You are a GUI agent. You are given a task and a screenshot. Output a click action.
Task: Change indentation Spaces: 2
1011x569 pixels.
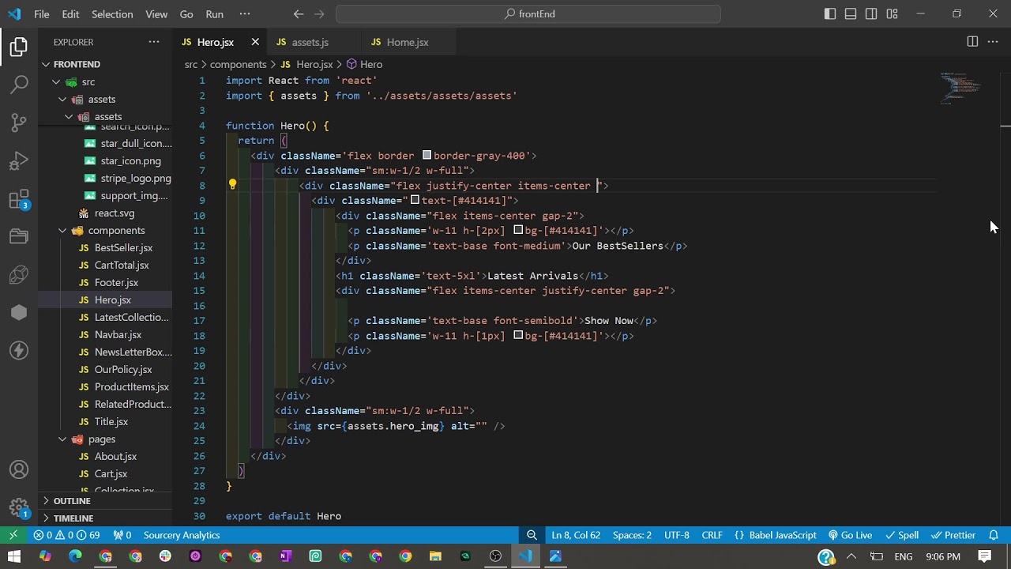[632, 535]
